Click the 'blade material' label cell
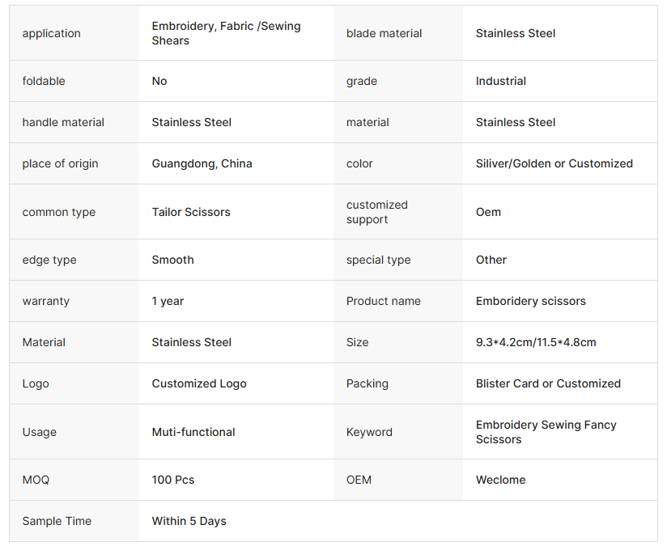 [384, 33]
